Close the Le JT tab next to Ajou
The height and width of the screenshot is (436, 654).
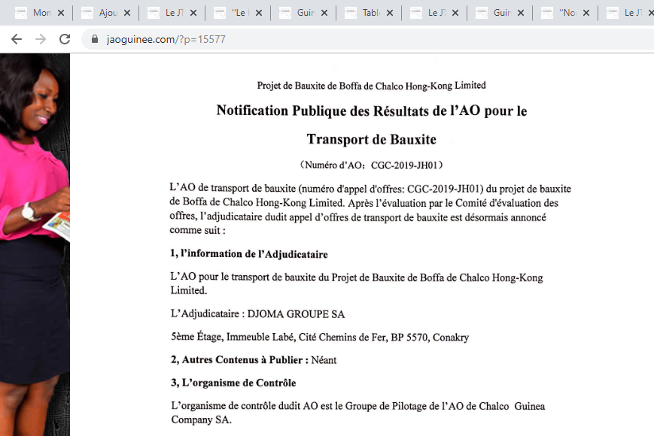(193, 13)
